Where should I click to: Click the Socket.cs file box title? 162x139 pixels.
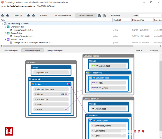[31, 62]
